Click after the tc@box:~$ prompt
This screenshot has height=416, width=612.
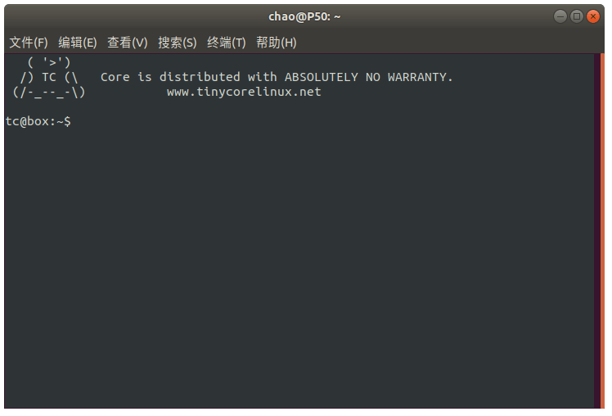[77, 121]
